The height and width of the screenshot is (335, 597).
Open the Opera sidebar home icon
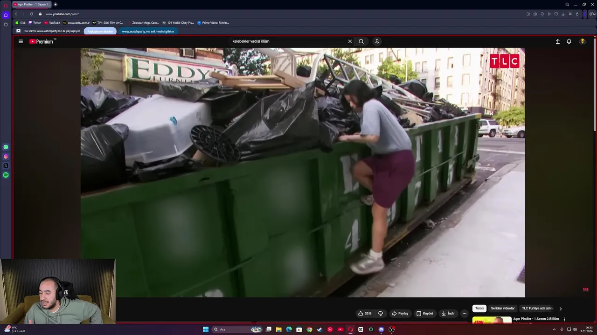click(6, 15)
